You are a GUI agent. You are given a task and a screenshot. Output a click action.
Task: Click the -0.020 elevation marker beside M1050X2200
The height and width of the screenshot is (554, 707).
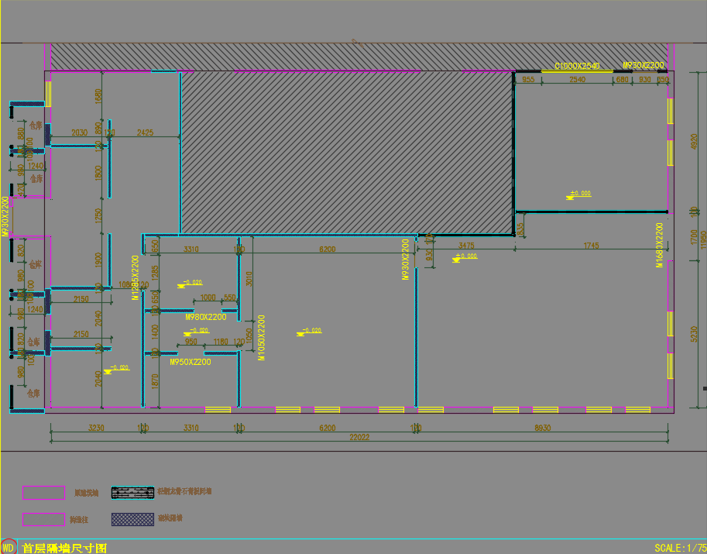tap(308, 332)
